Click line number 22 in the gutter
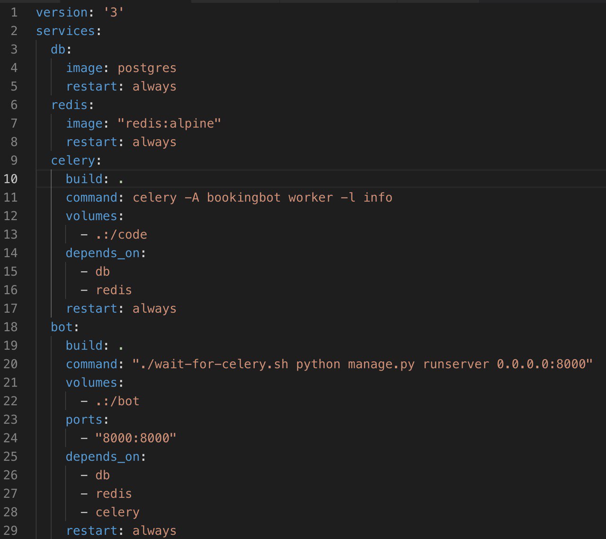This screenshot has width=606, height=539. click(x=10, y=401)
